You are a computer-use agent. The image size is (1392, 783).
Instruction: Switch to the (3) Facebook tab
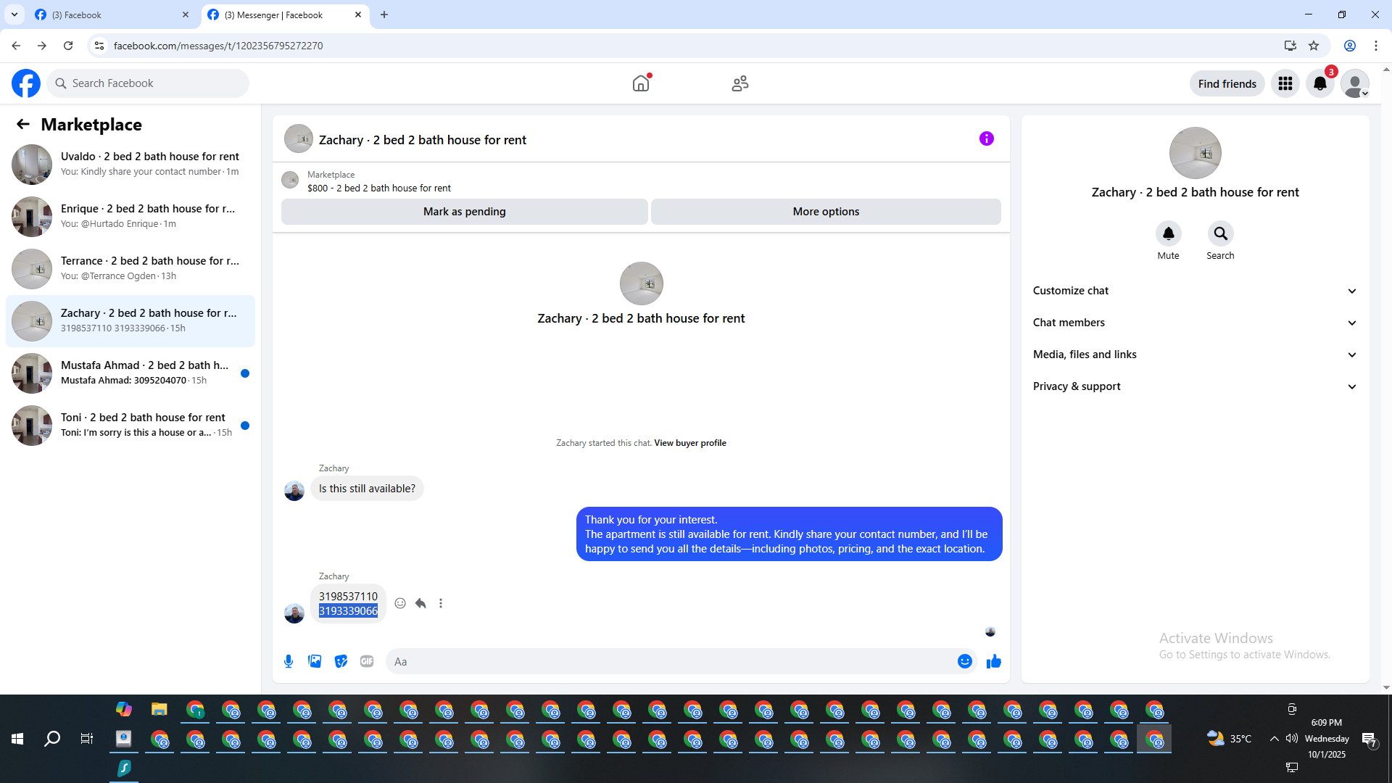(112, 14)
